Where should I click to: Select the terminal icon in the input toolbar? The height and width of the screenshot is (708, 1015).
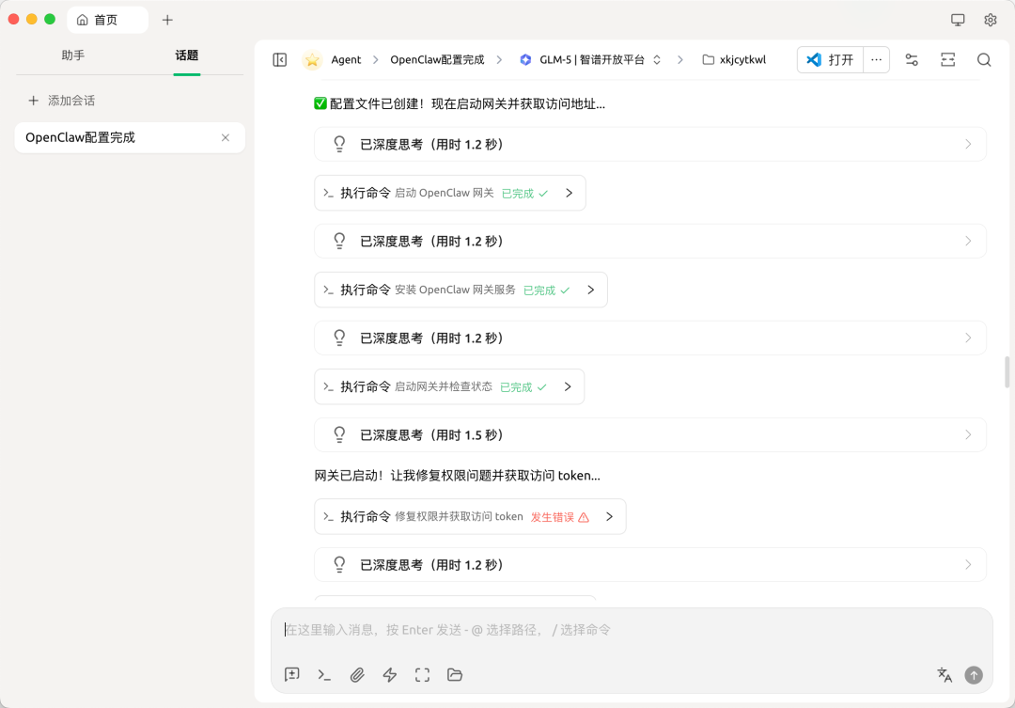[x=324, y=674]
